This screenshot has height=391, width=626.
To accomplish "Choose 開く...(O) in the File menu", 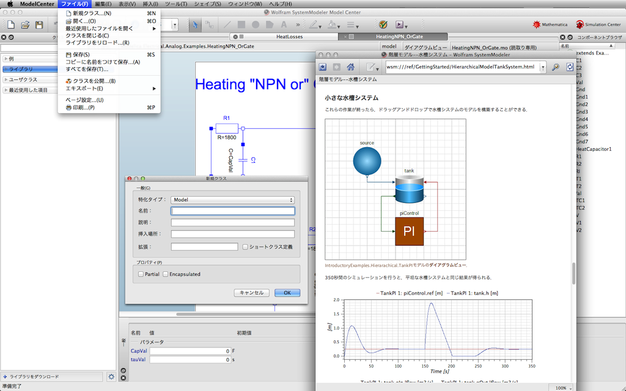I will coord(109,21).
